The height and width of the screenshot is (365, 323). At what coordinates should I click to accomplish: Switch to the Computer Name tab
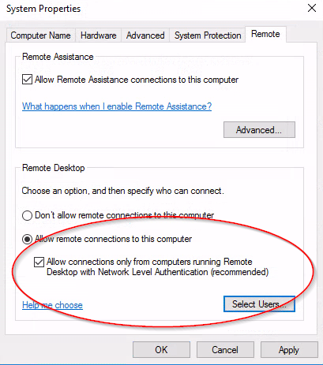click(41, 35)
